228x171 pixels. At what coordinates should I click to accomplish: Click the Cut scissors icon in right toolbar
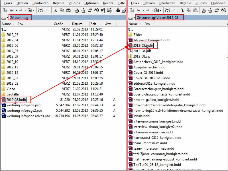pyautogui.click(x=182, y=10)
